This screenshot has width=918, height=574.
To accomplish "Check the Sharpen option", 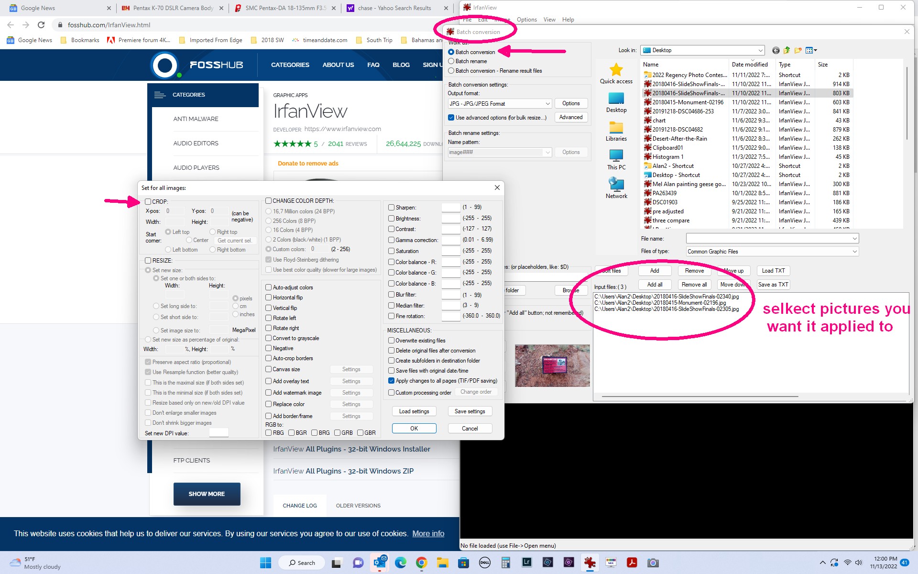I will point(391,208).
